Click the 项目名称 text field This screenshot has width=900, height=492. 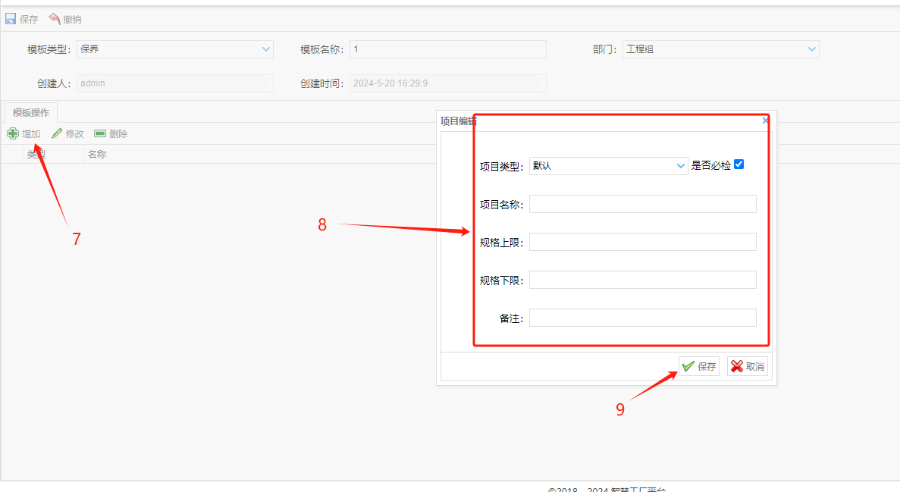[642, 204]
